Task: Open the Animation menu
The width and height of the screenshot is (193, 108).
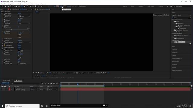Action: pos(27,4)
